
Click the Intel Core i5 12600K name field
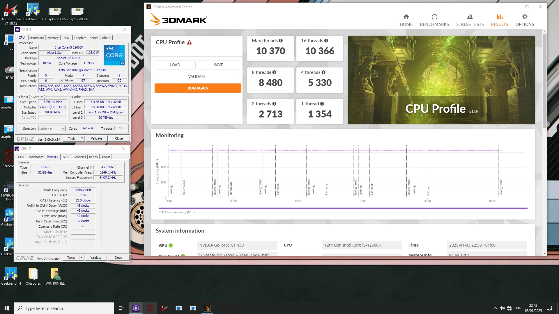coord(69,47)
